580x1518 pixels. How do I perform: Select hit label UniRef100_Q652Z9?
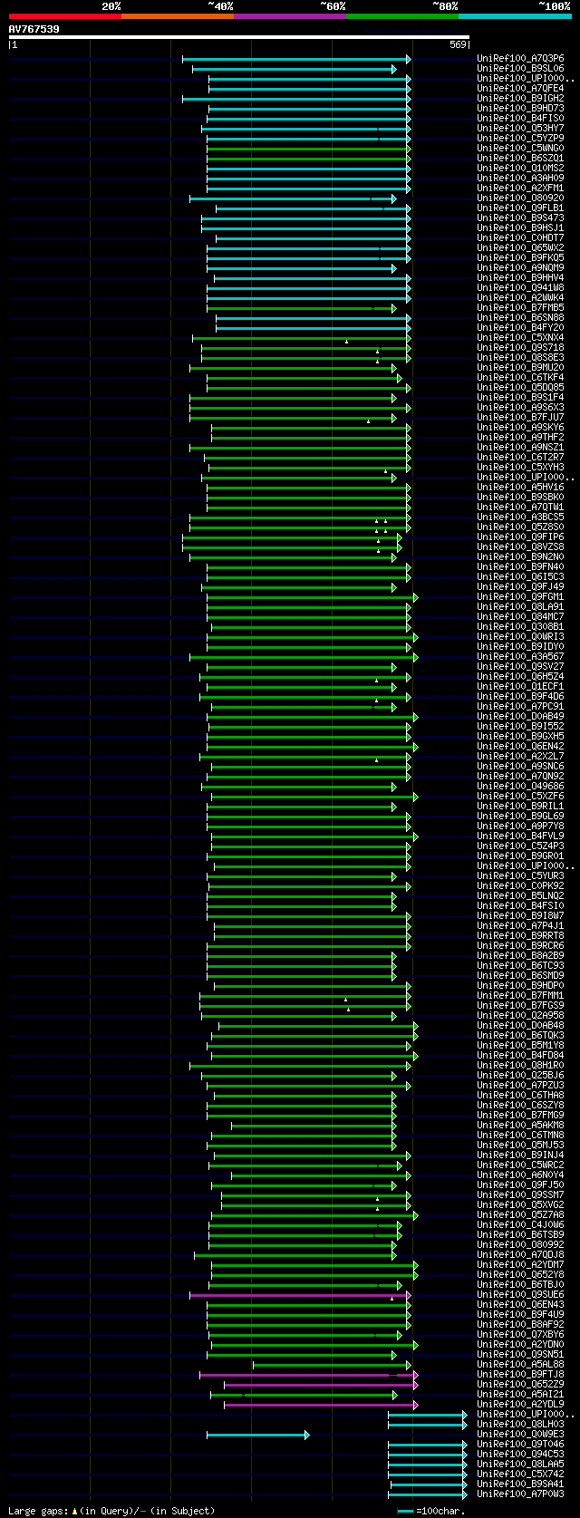click(x=520, y=1385)
